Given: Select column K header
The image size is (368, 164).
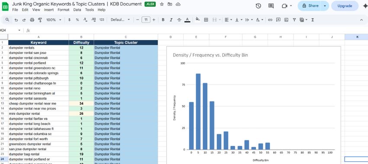Looking at the screenshot, I should (x=357, y=37).
